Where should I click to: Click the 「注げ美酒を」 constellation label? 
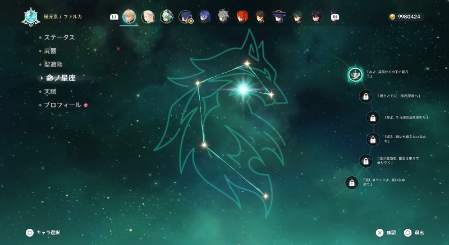pos(398,160)
